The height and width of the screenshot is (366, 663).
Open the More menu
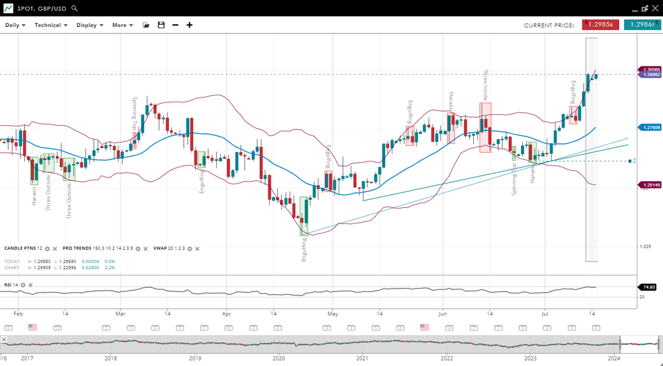pos(123,25)
